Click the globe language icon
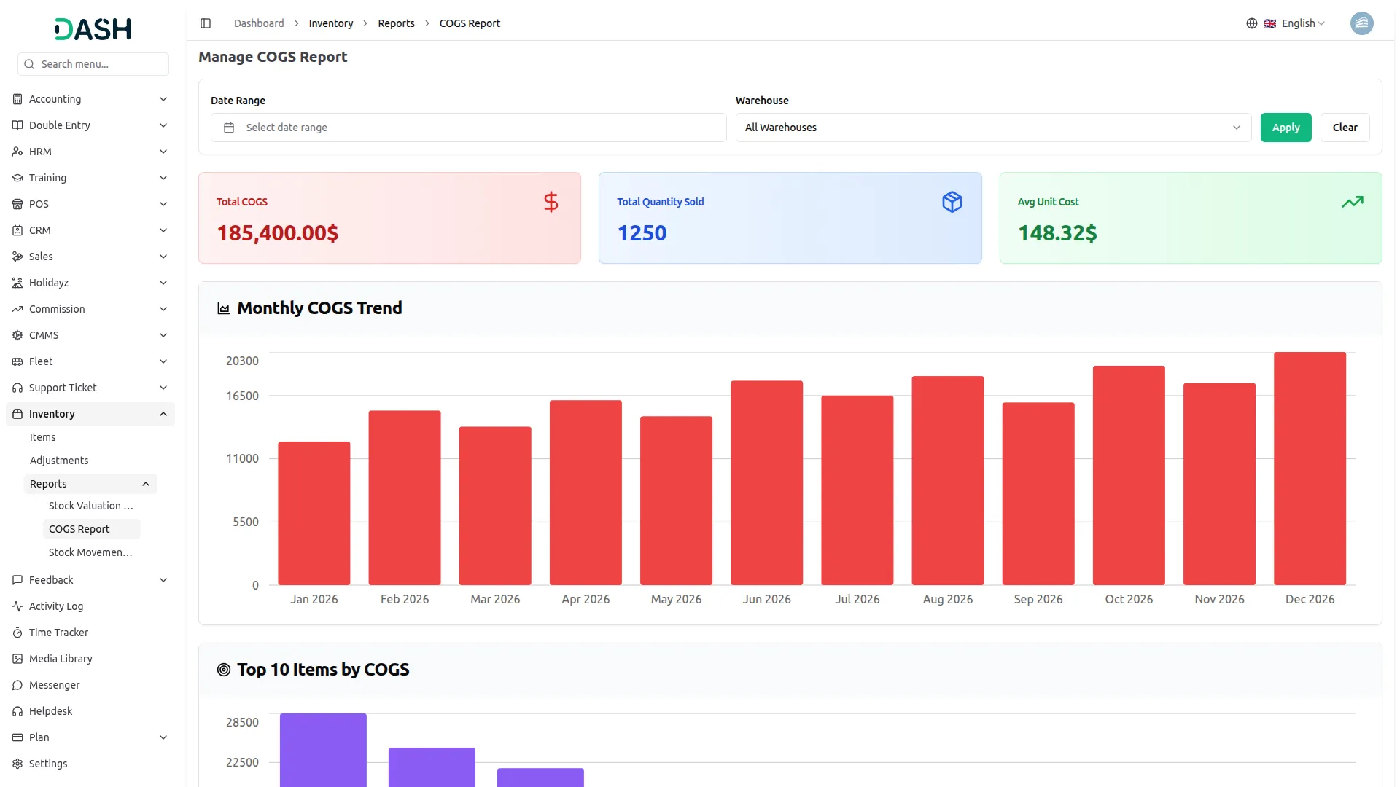Screen dimensions: 1400x787 [1251, 23]
